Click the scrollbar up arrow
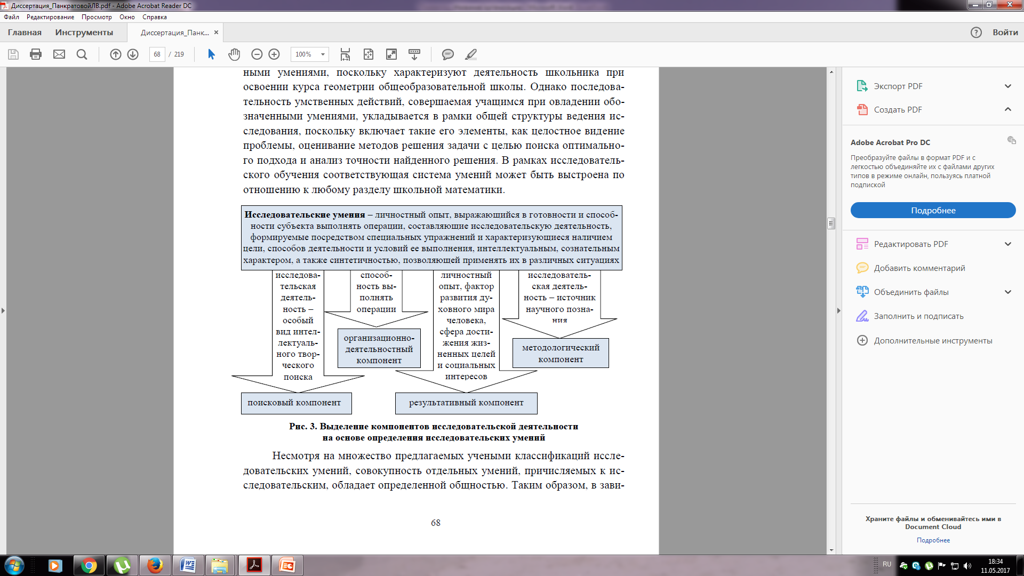The image size is (1024, 576). coord(831,71)
